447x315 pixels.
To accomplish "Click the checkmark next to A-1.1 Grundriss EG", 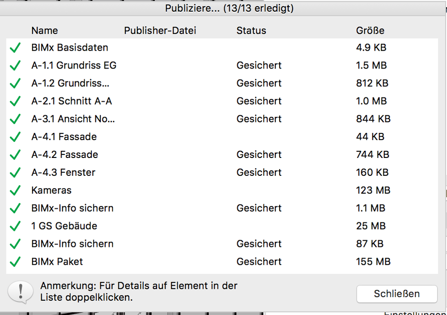I will [x=15, y=65].
